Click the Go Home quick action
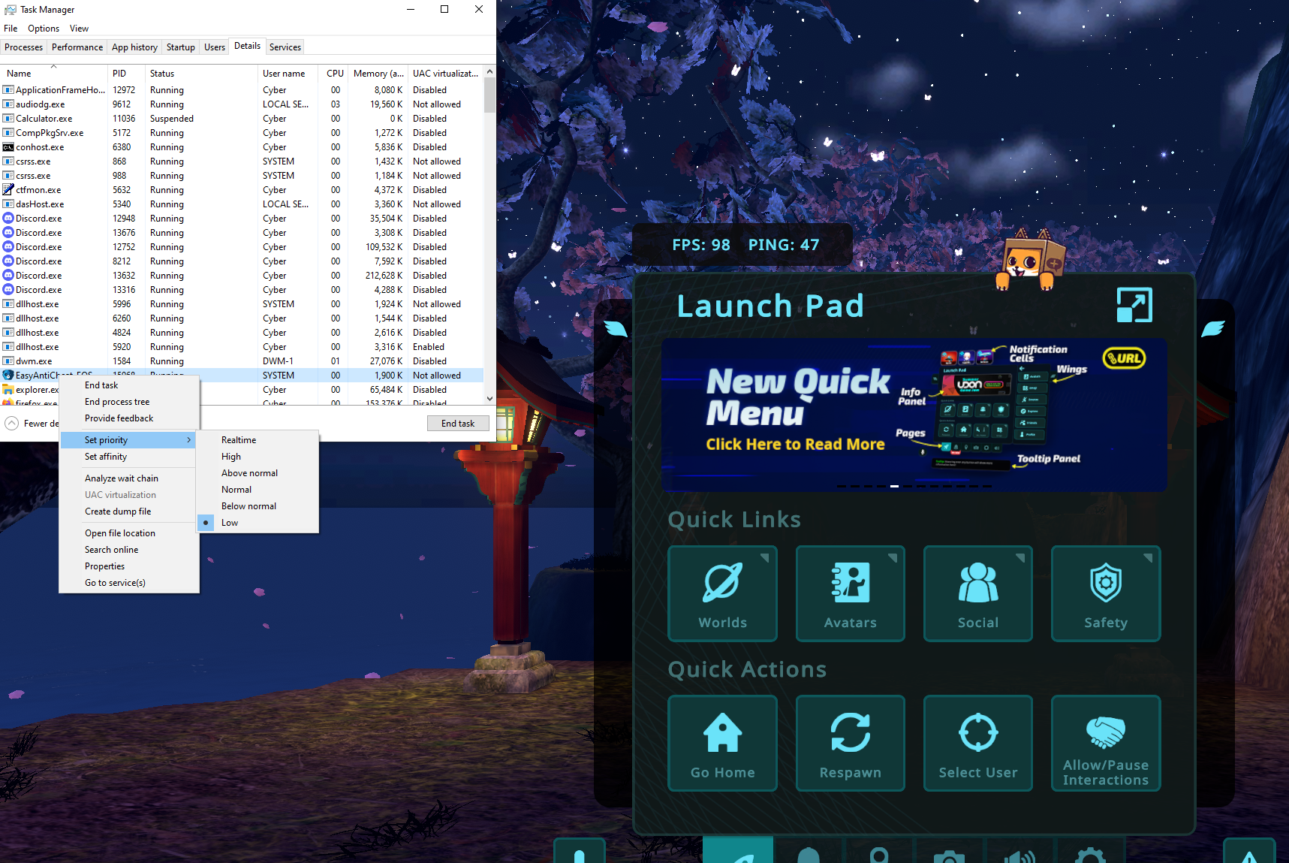The height and width of the screenshot is (863, 1289). pyautogui.click(x=722, y=744)
